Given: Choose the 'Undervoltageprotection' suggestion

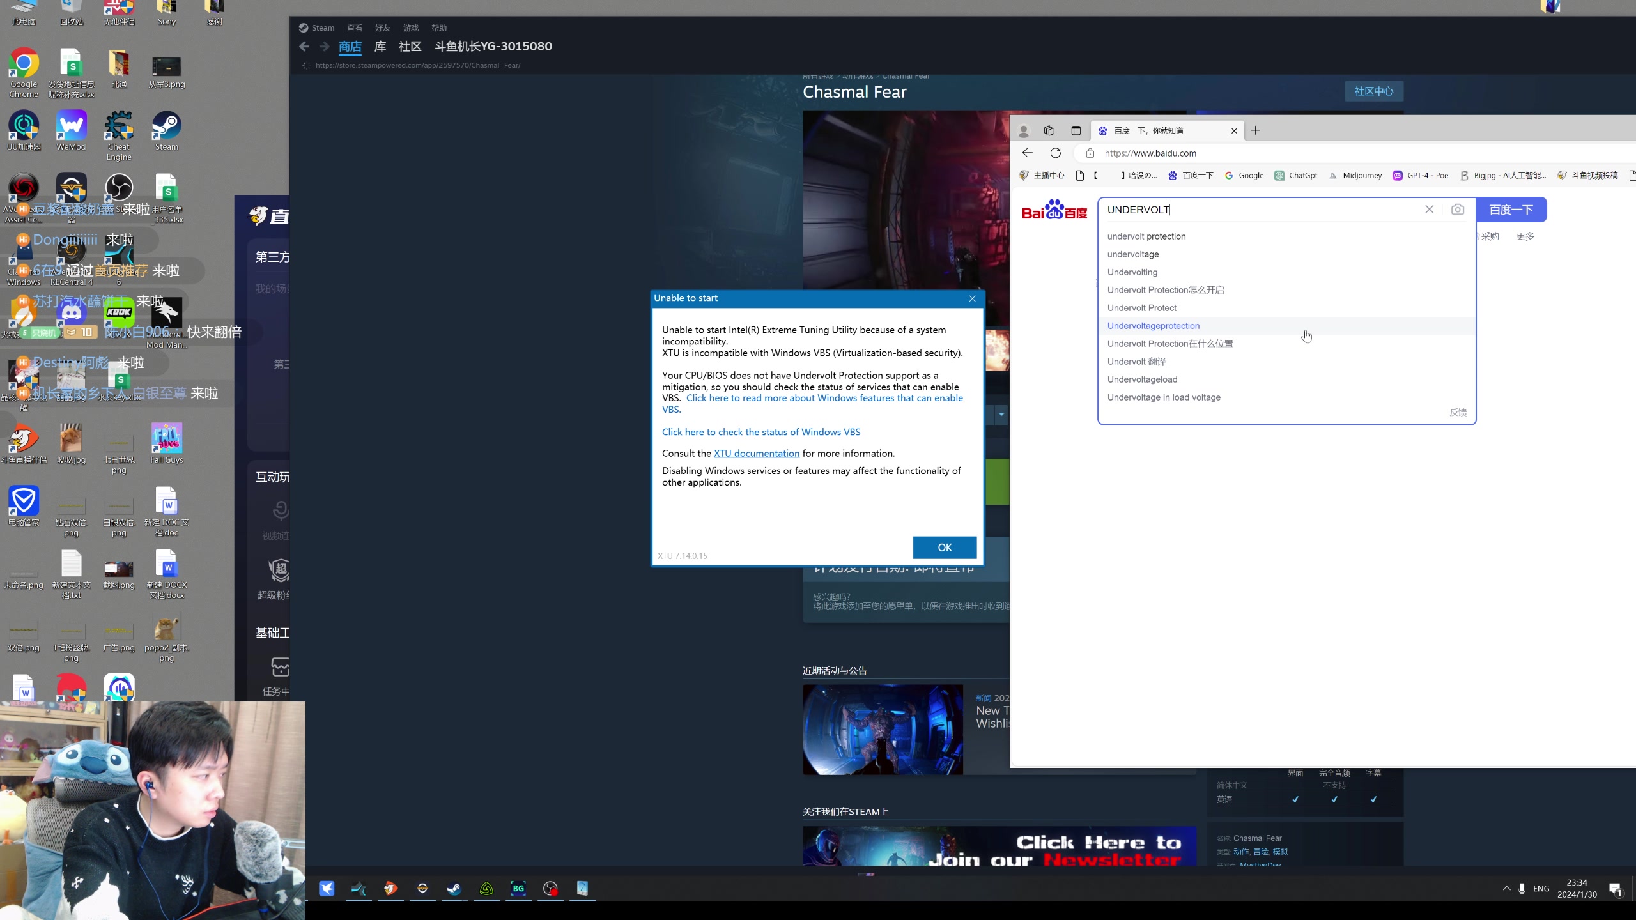Looking at the screenshot, I should (x=1153, y=326).
